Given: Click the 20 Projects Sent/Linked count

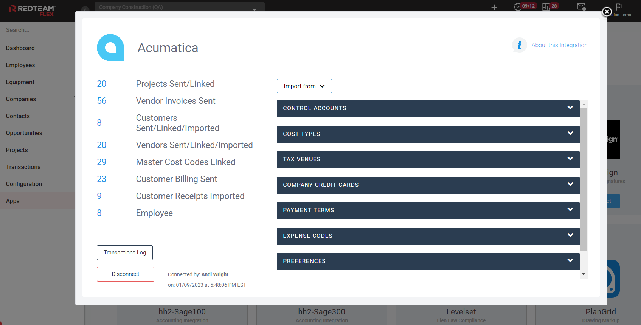Looking at the screenshot, I should click(x=101, y=84).
